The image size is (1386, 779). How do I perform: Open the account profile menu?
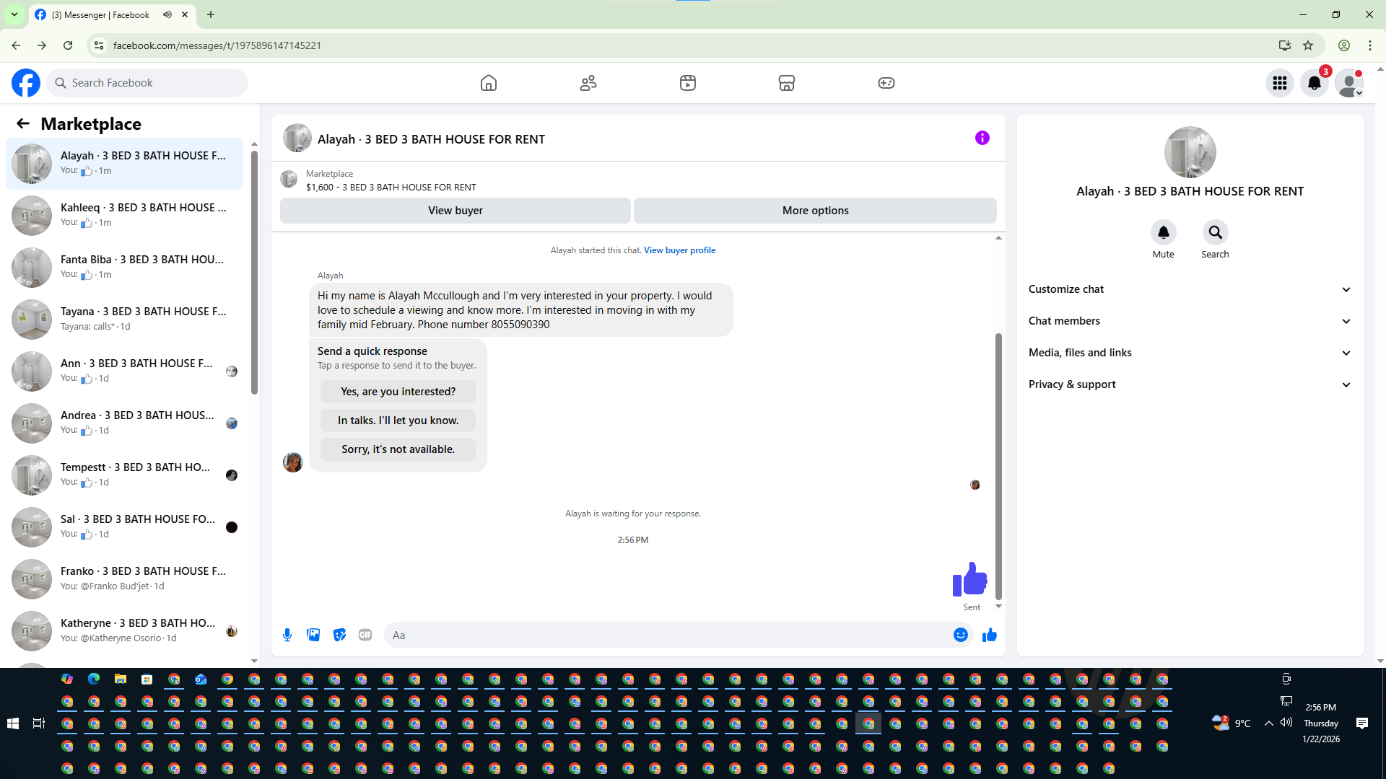coord(1349,83)
